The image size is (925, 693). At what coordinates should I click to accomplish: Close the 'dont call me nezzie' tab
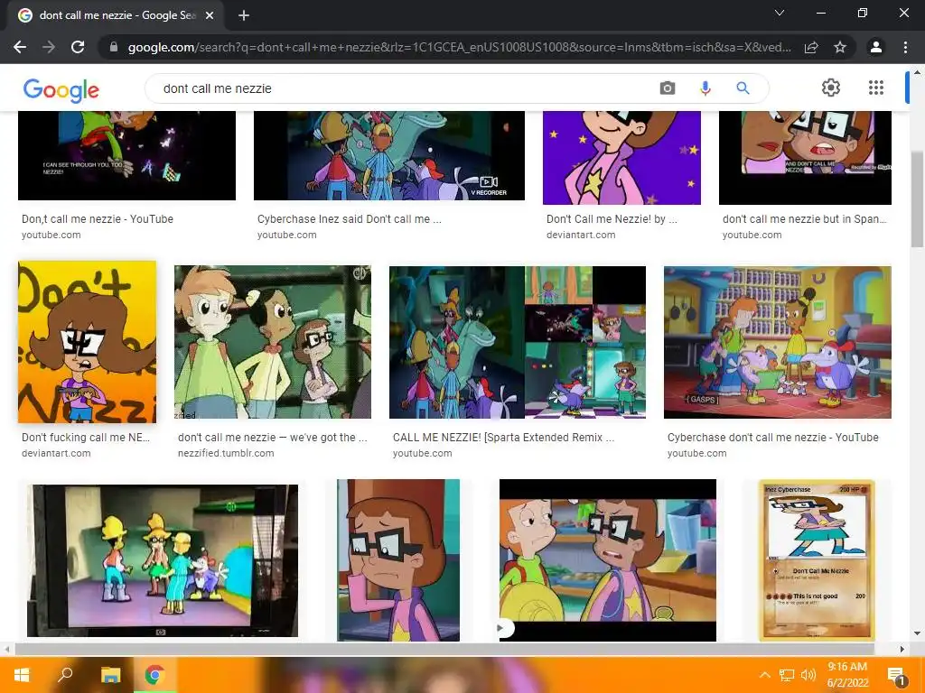pyautogui.click(x=210, y=16)
